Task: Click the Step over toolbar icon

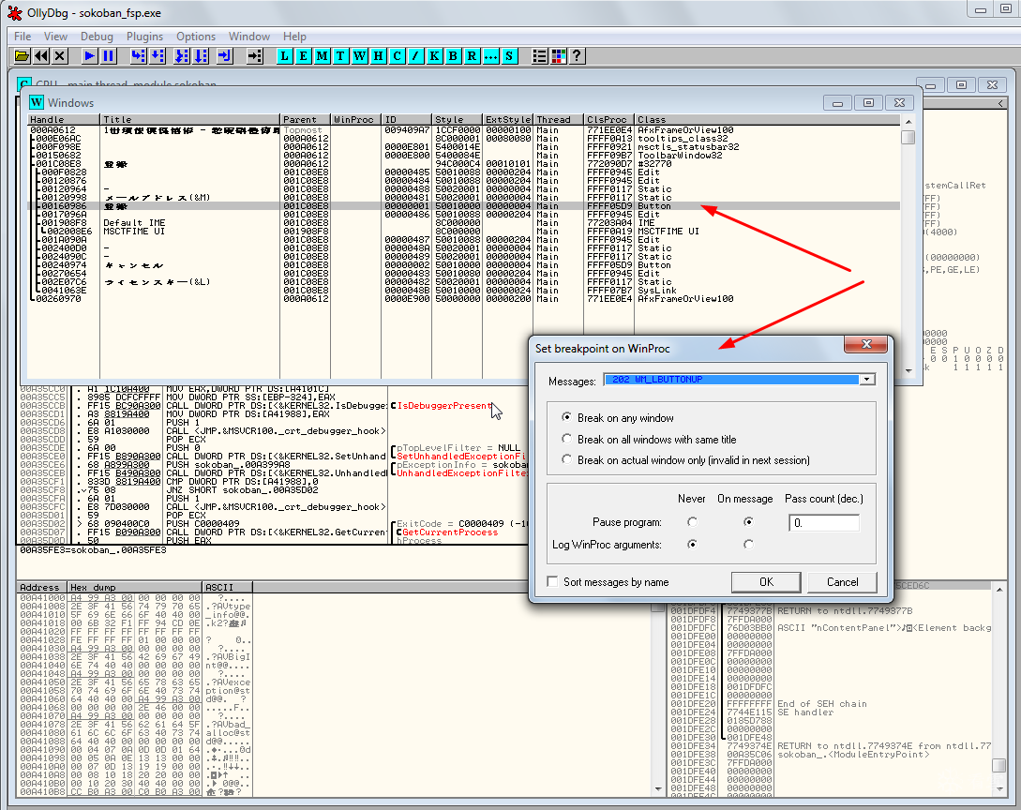Action: coord(158,56)
